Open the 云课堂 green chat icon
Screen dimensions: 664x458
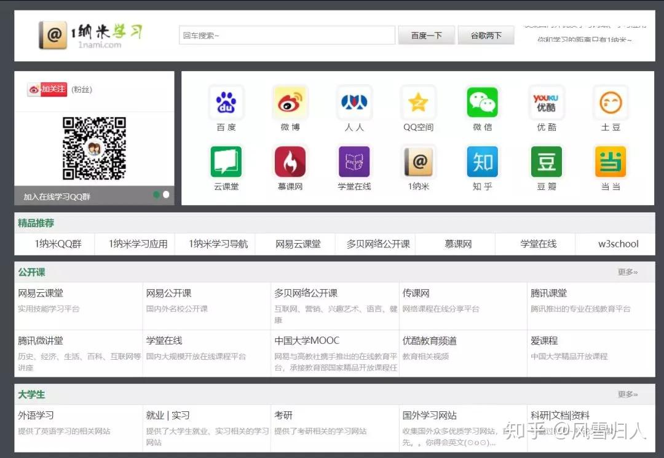[226, 161]
